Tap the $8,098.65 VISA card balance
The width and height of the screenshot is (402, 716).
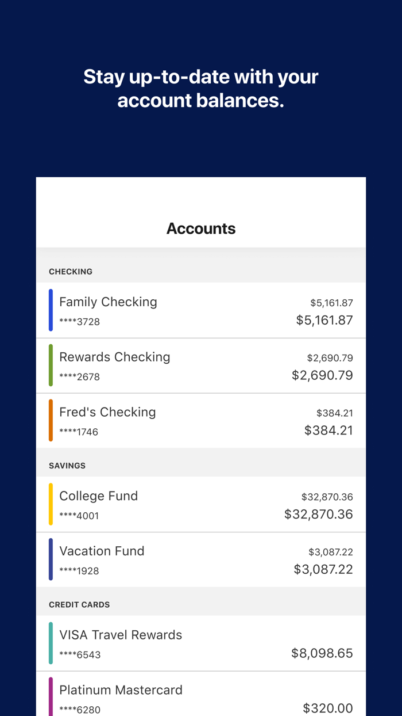tap(322, 653)
